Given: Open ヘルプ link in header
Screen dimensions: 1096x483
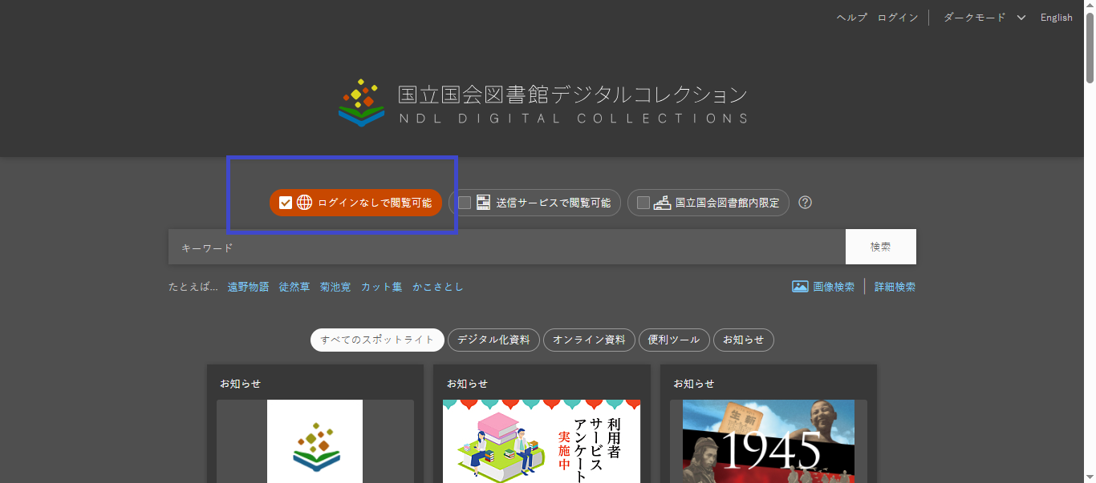Looking at the screenshot, I should [852, 18].
